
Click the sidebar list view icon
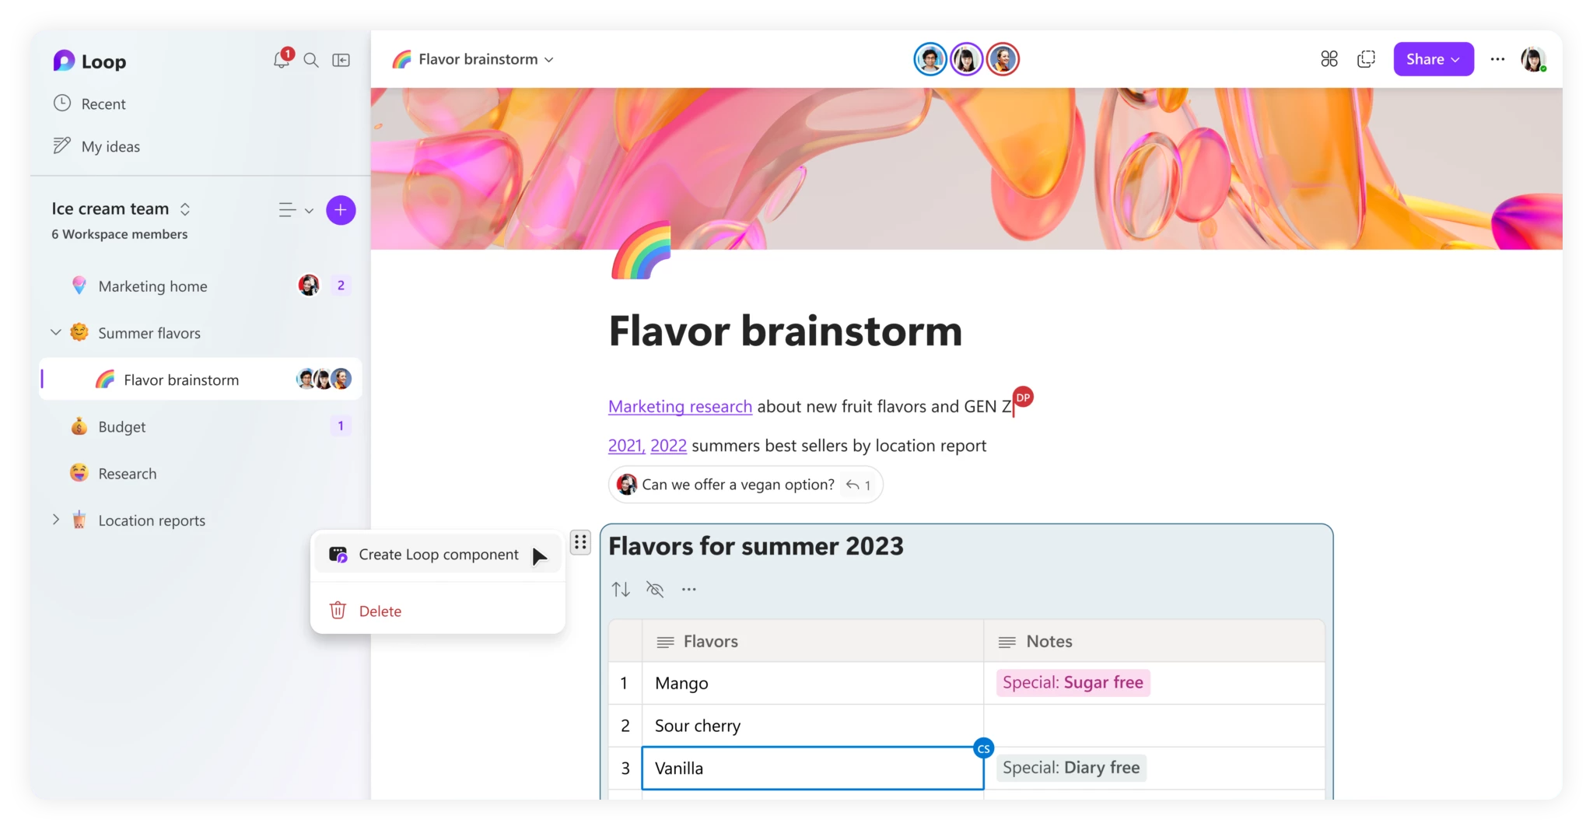tap(286, 210)
